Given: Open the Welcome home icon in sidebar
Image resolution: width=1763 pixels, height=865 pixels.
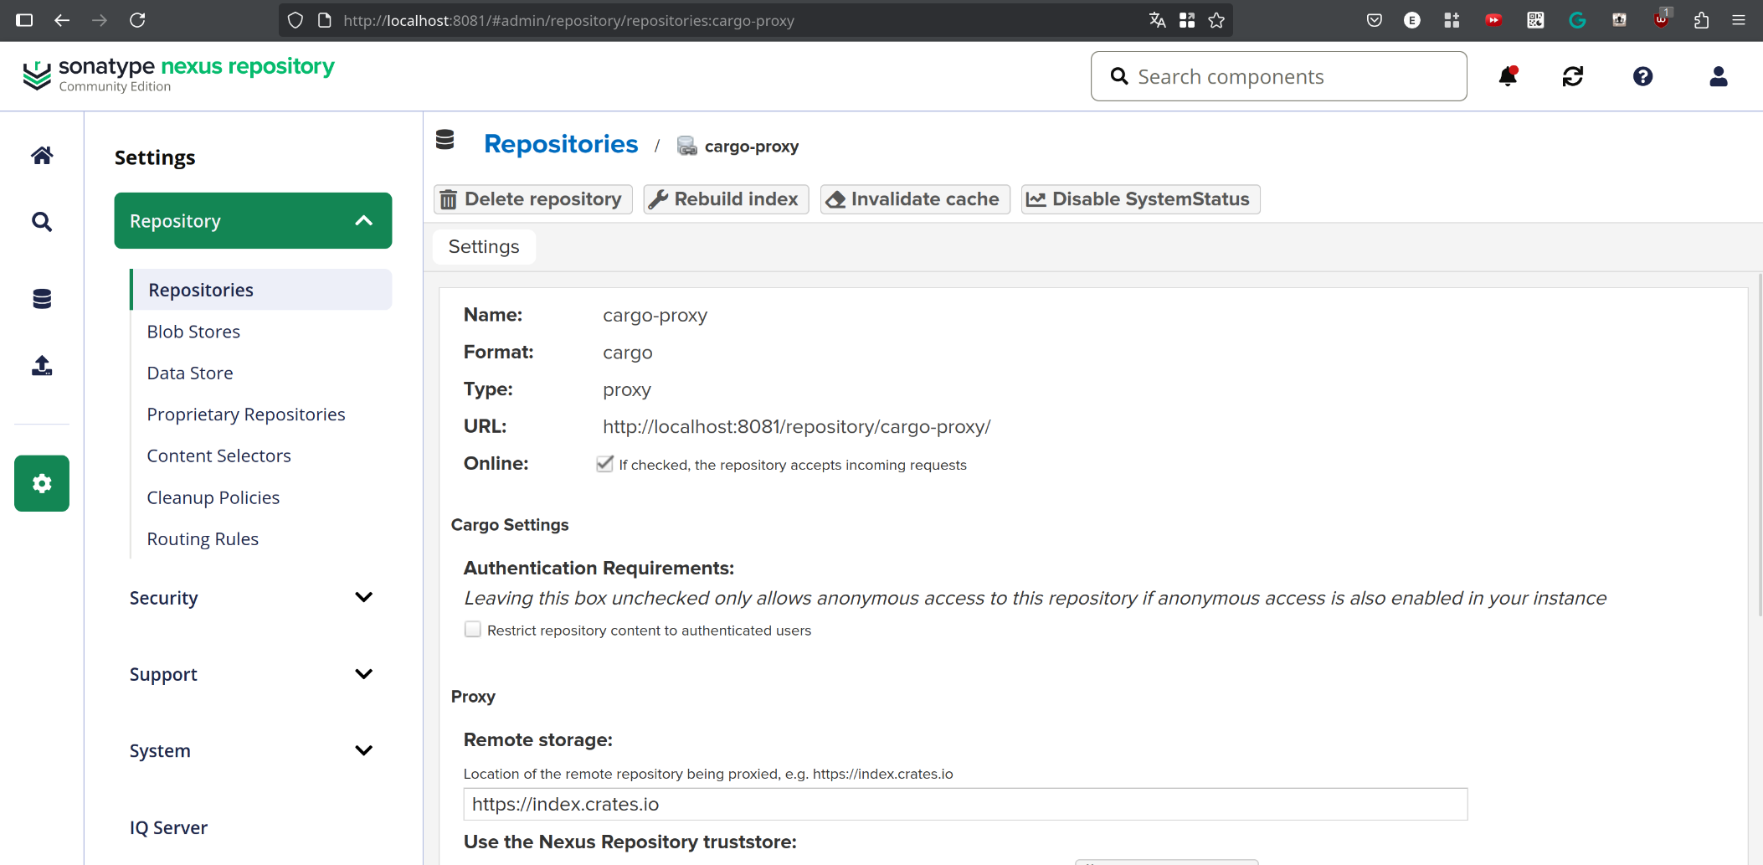Looking at the screenshot, I should pyautogui.click(x=42, y=155).
